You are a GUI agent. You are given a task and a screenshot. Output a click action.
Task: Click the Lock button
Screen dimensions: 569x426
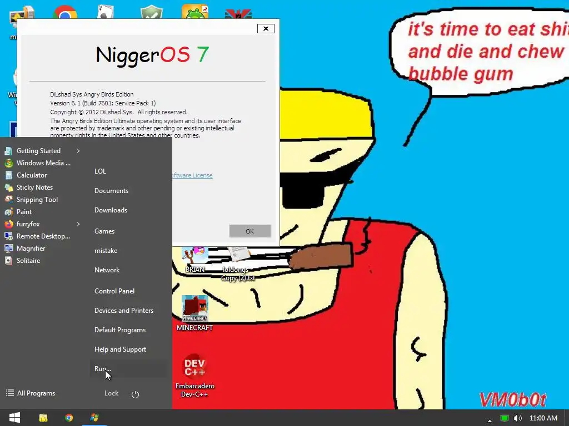click(x=111, y=393)
